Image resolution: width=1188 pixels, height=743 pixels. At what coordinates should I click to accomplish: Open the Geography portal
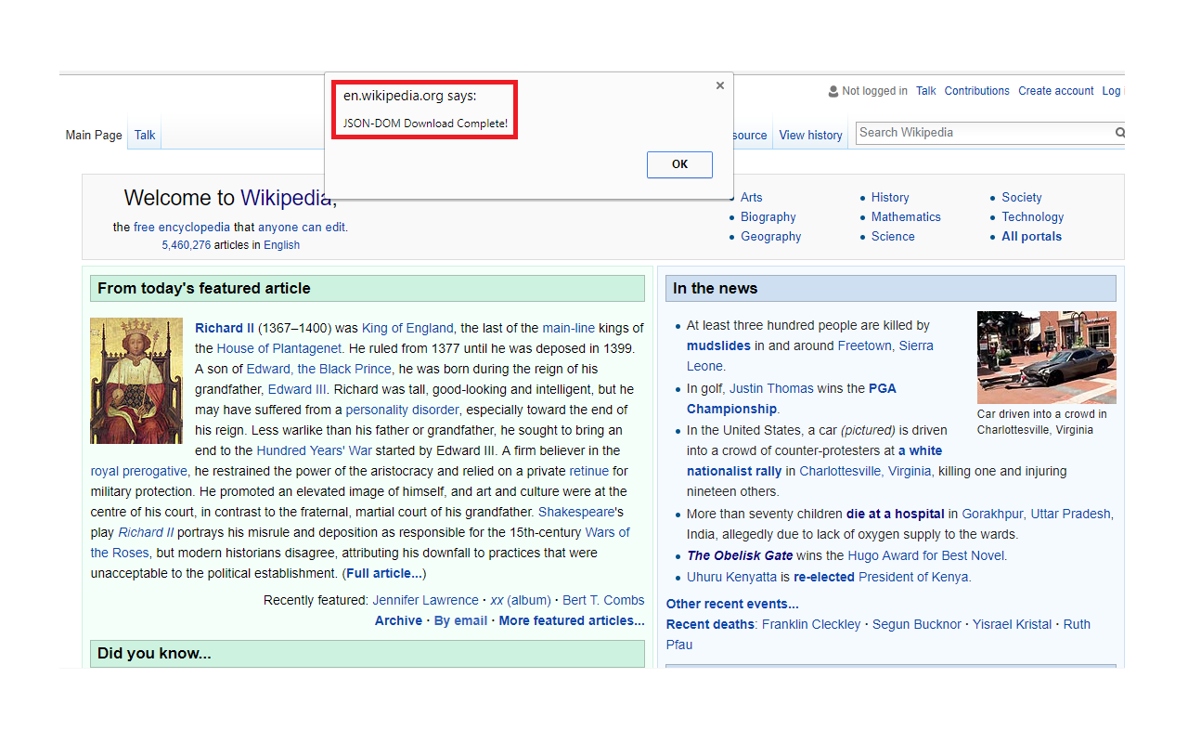pyautogui.click(x=771, y=237)
